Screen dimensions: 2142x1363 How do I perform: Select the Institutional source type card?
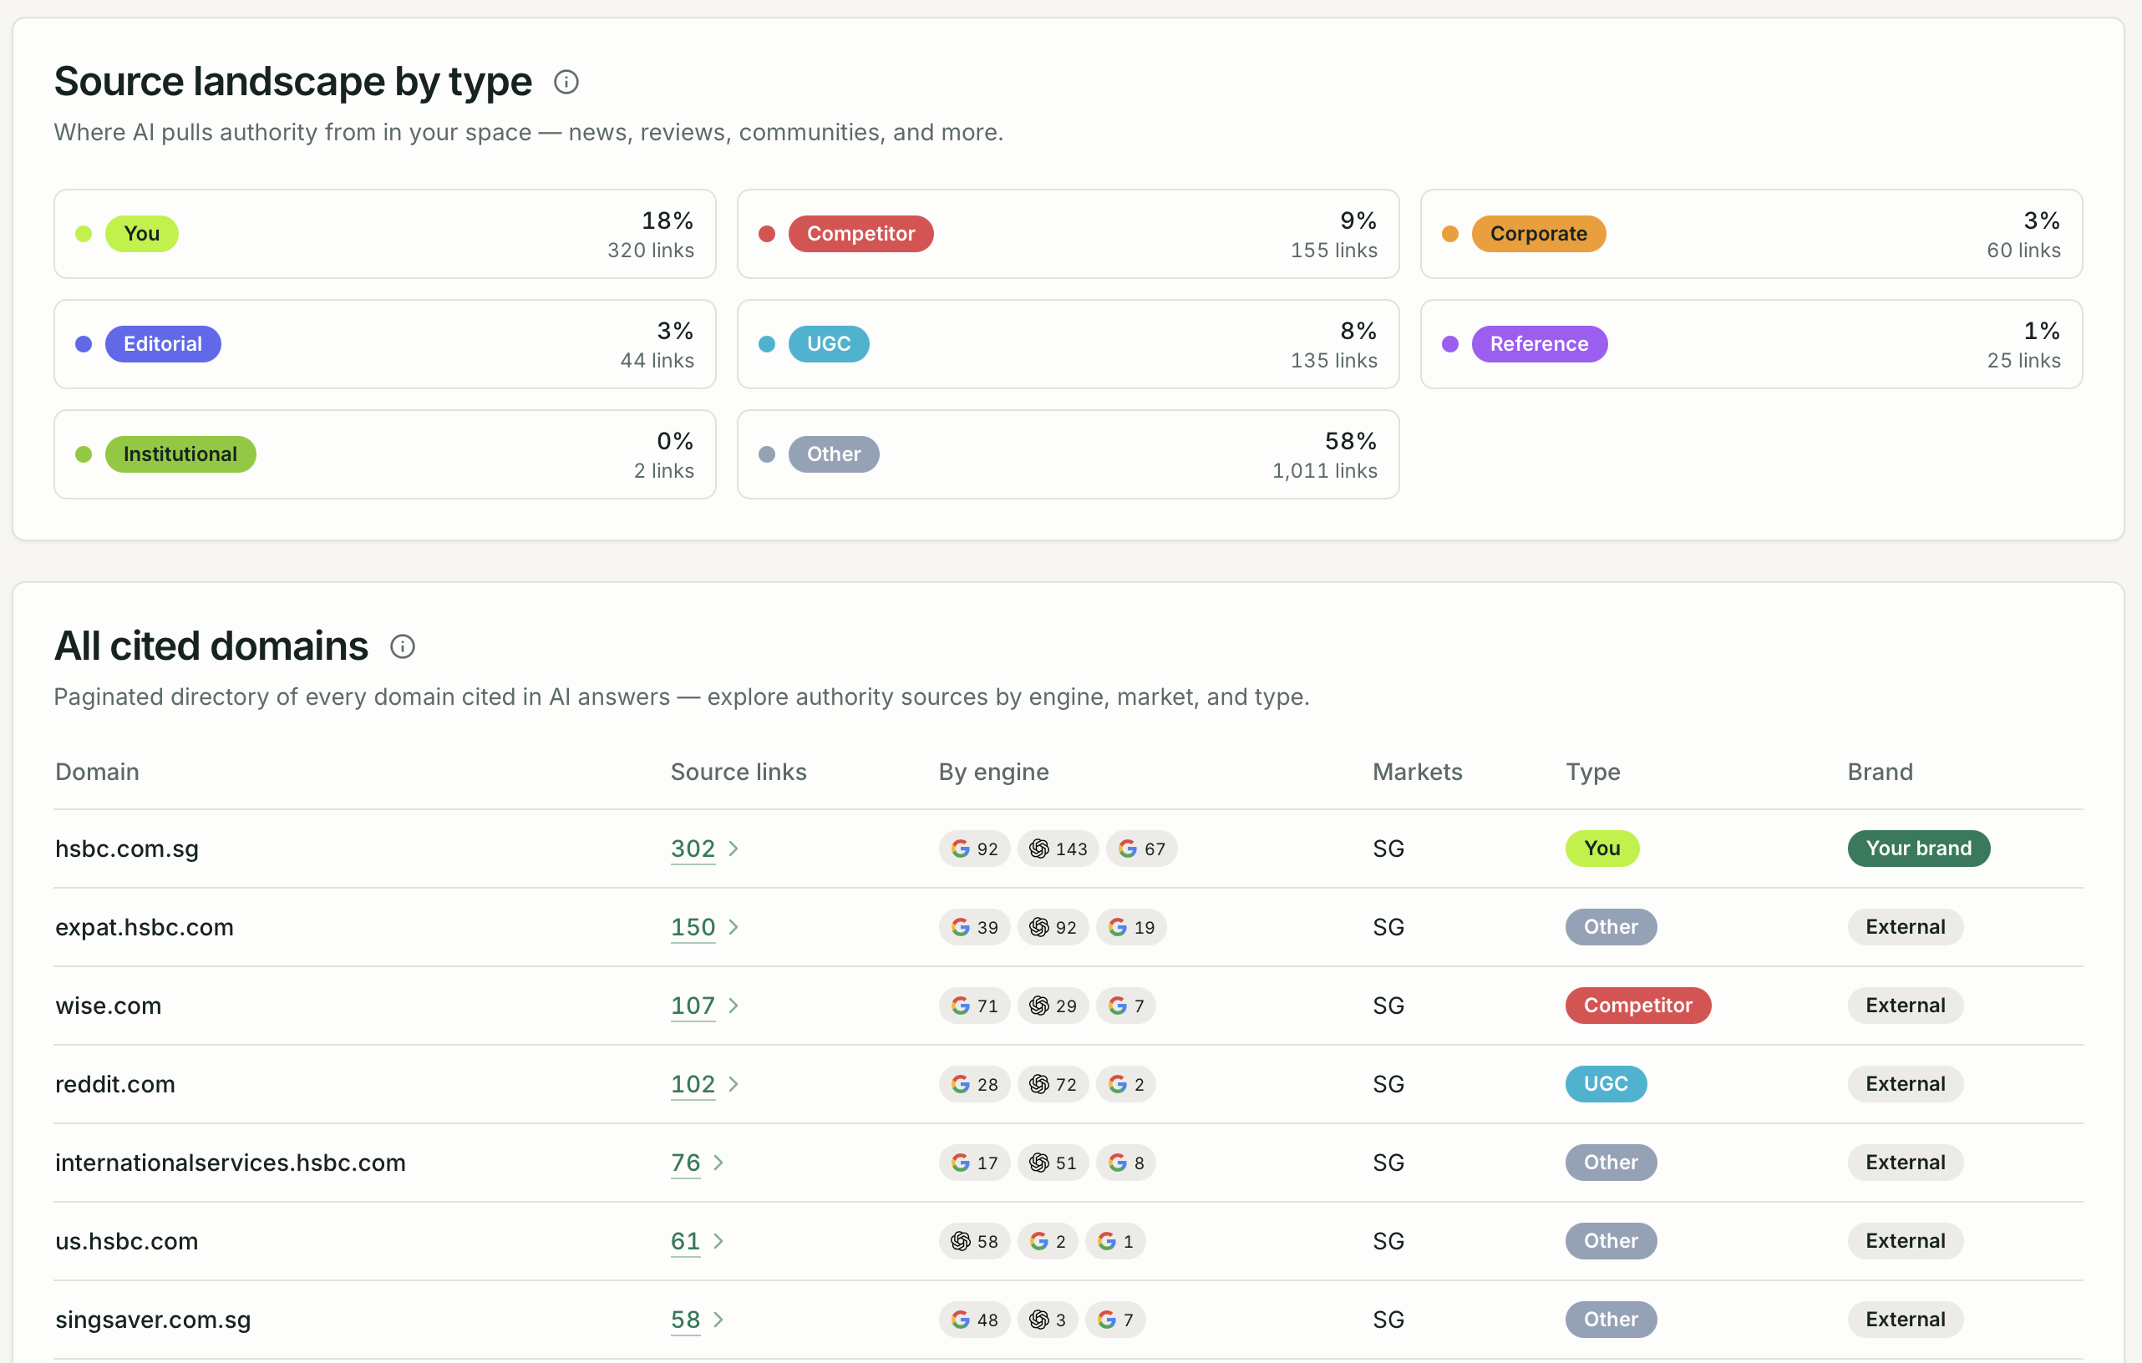coord(384,454)
